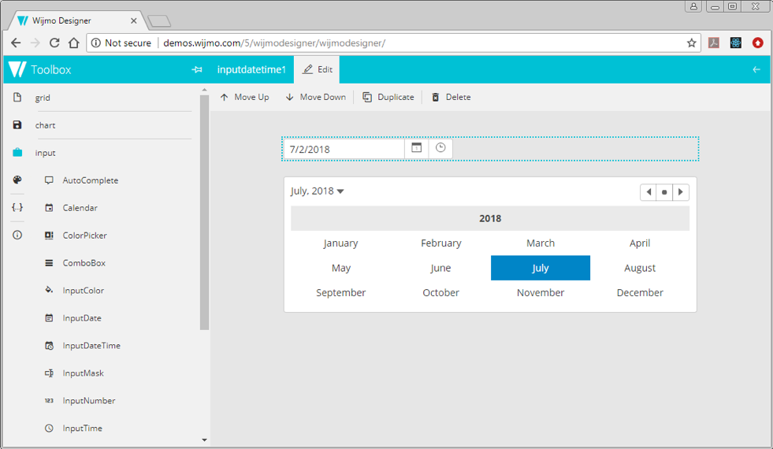Screen dimensions: 773x449
Task: Select the grid toolbox category
Action: tap(43, 98)
